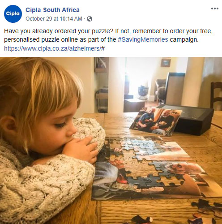The image size is (222, 224).
Task: Click the October 29 at 10:14 AM timestamp
Action: click(54, 19)
